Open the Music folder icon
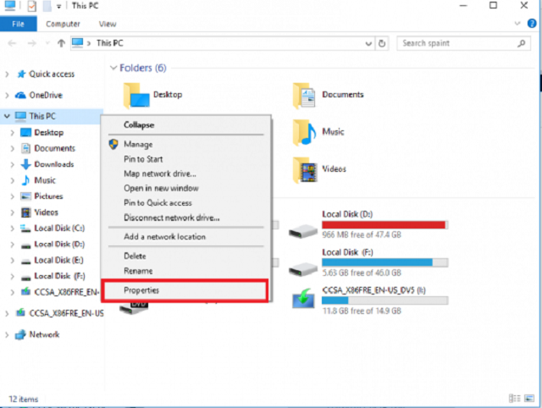542x408 pixels. [x=304, y=133]
